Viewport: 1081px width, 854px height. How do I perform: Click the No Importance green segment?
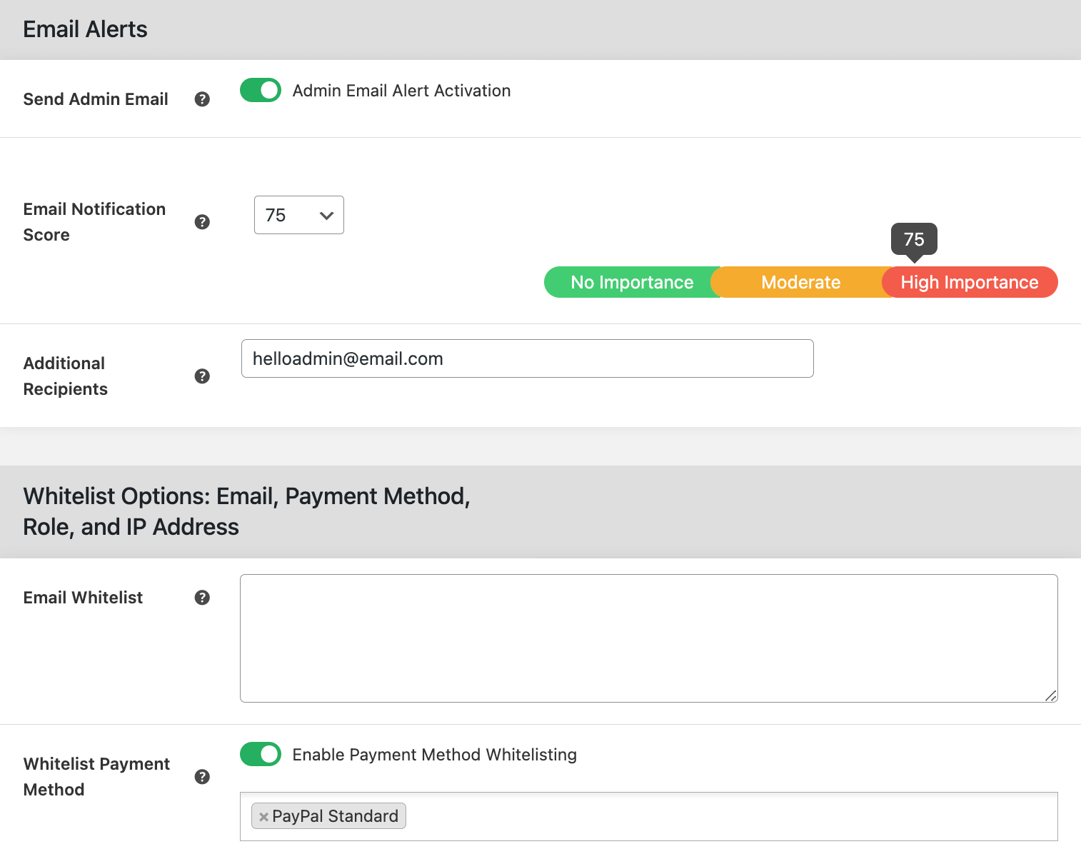(631, 282)
